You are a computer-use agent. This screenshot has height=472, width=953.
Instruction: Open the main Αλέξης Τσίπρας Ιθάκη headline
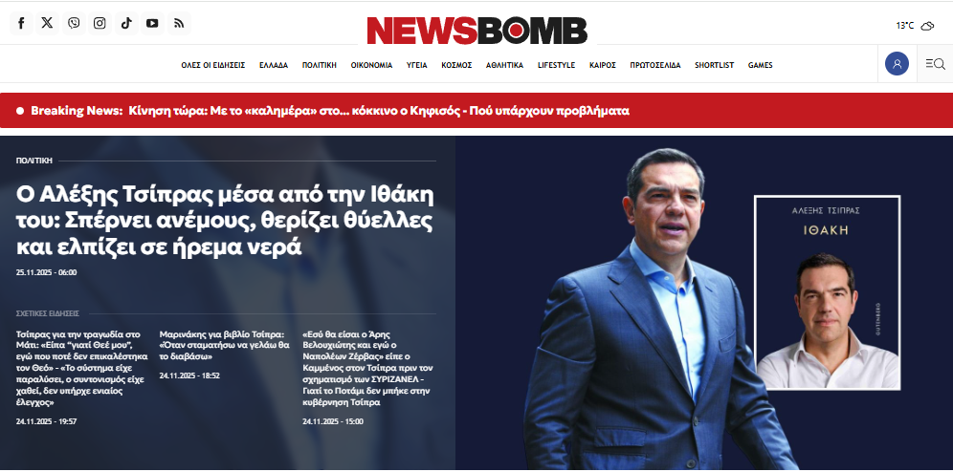(x=225, y=222)
